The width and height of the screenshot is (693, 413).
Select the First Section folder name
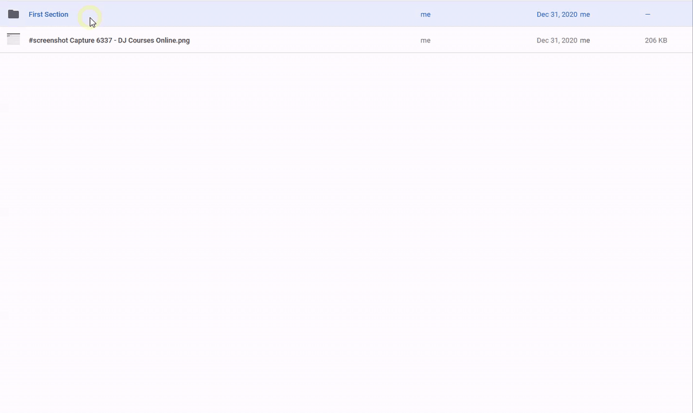(48, 14)
